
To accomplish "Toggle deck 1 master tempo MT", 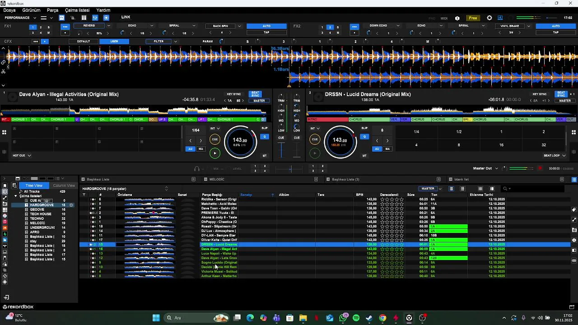I will click(265, 156).
